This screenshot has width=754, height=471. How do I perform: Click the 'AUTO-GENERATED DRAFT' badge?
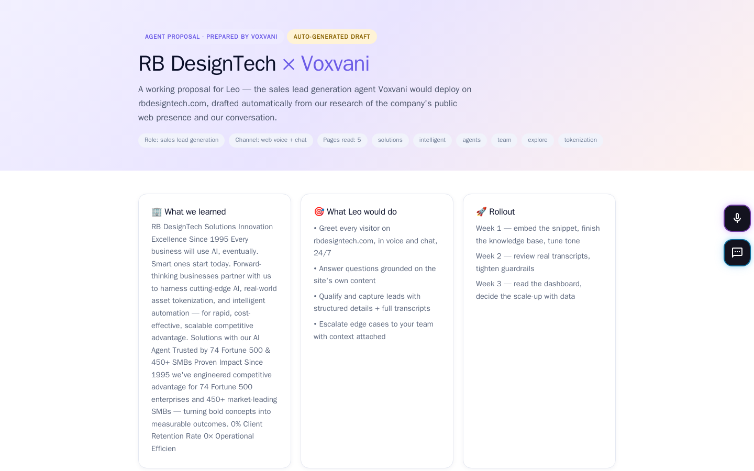click(332, 37)
